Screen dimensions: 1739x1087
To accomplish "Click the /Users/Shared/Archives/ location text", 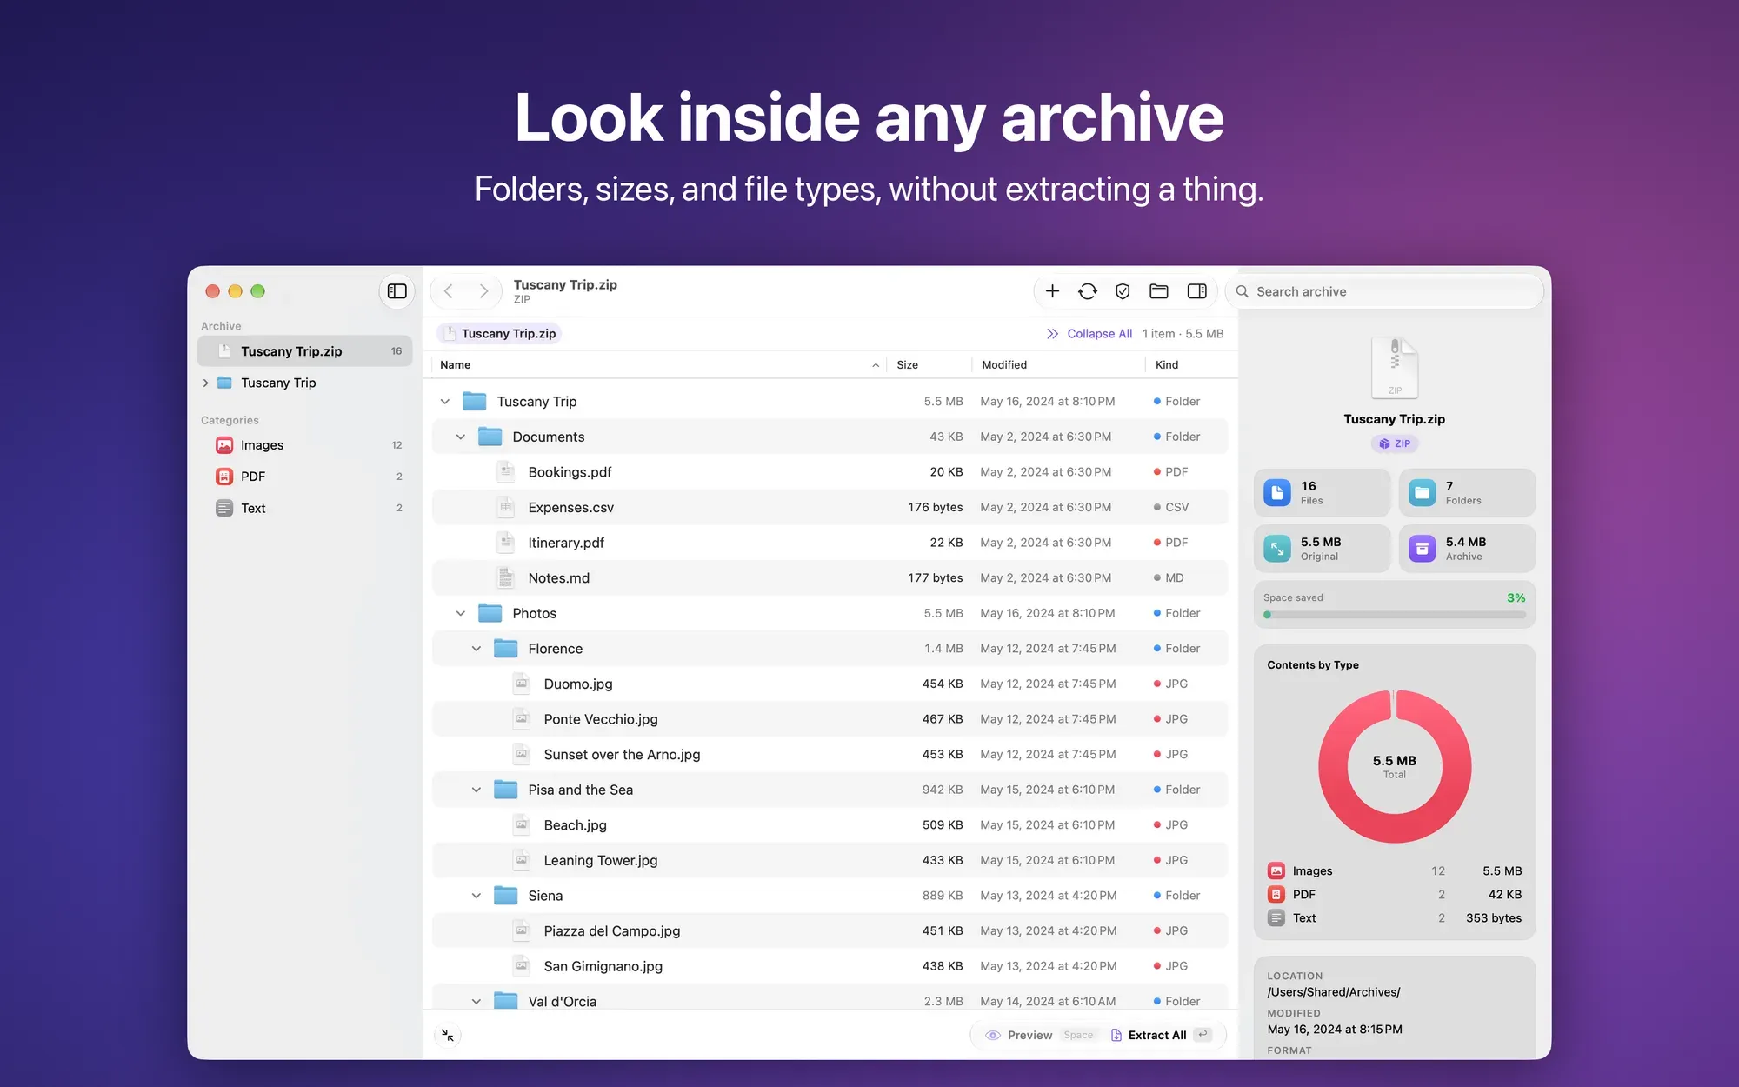I will (x=1333, y=992).
